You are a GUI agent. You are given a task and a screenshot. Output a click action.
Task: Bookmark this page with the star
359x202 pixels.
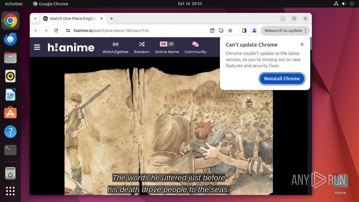tap(230, 31)
